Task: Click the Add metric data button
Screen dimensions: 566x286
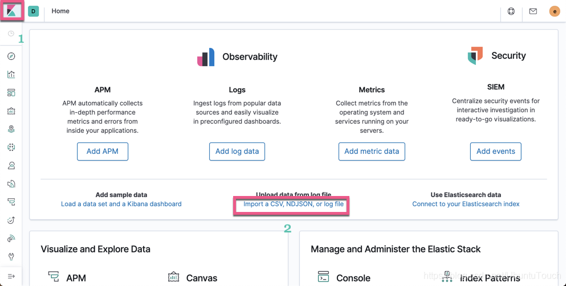Action: [372, 152]
